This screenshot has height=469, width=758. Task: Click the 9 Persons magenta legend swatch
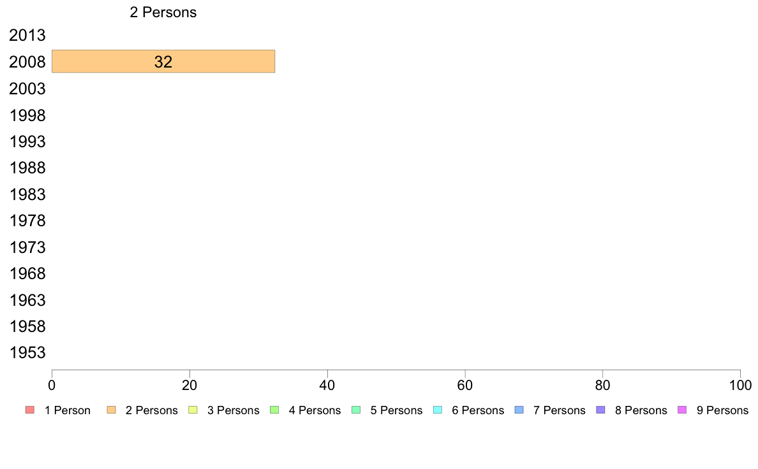point(682,410)
